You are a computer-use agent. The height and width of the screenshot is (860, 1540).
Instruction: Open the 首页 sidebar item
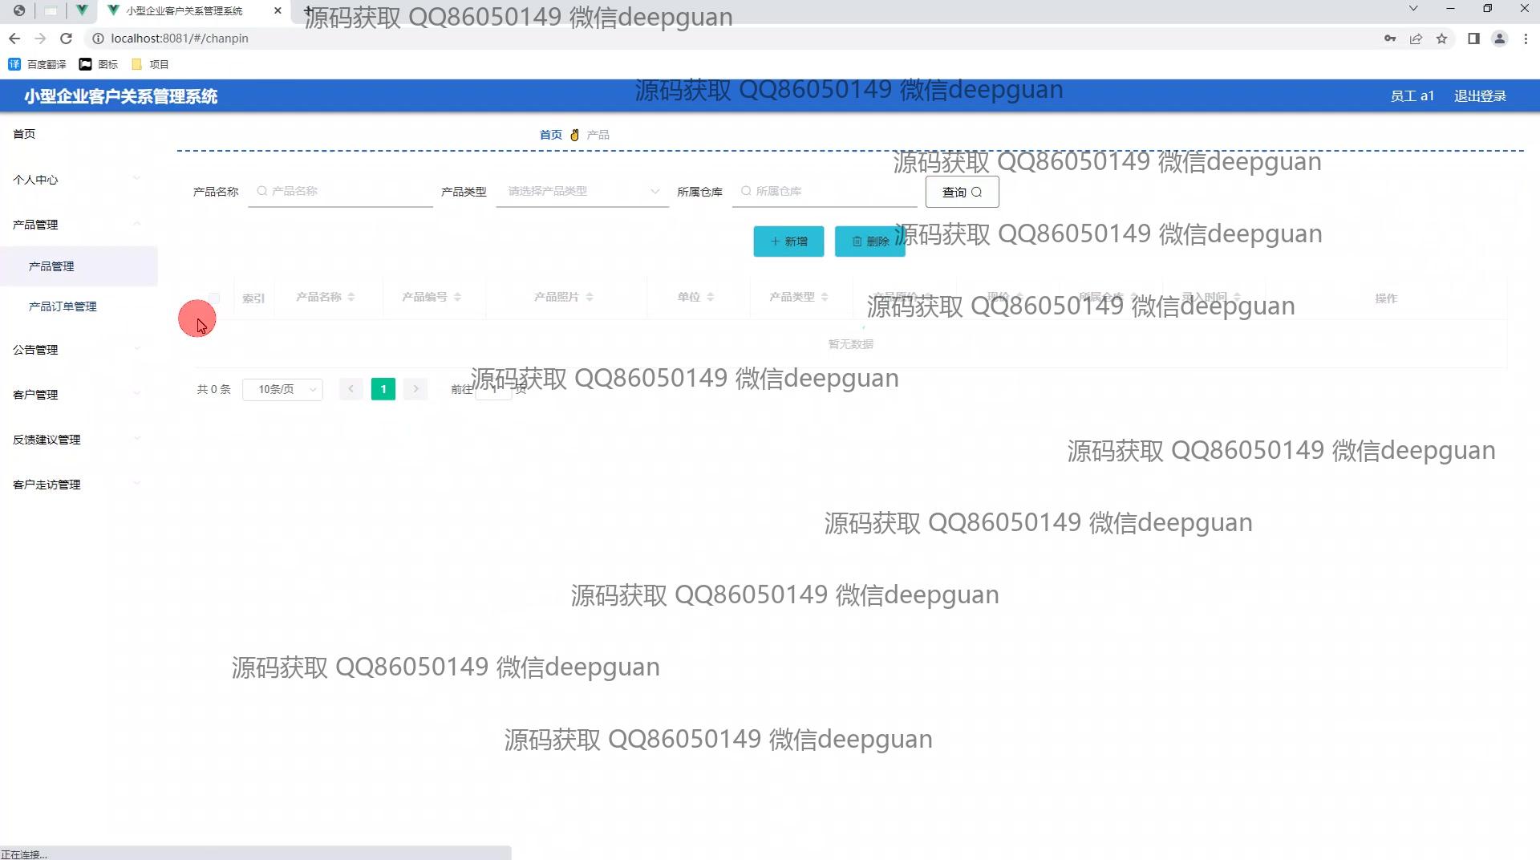coord(24,134)
